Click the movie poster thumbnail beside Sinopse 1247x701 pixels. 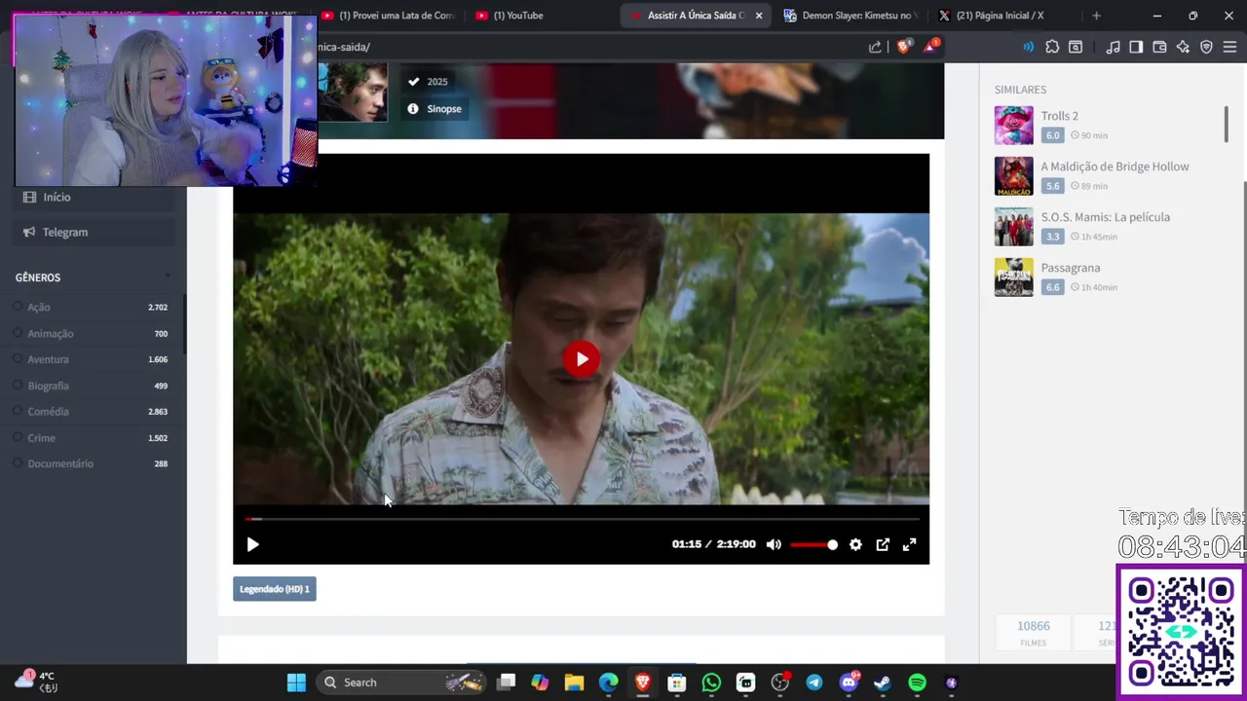pos(353,92)
